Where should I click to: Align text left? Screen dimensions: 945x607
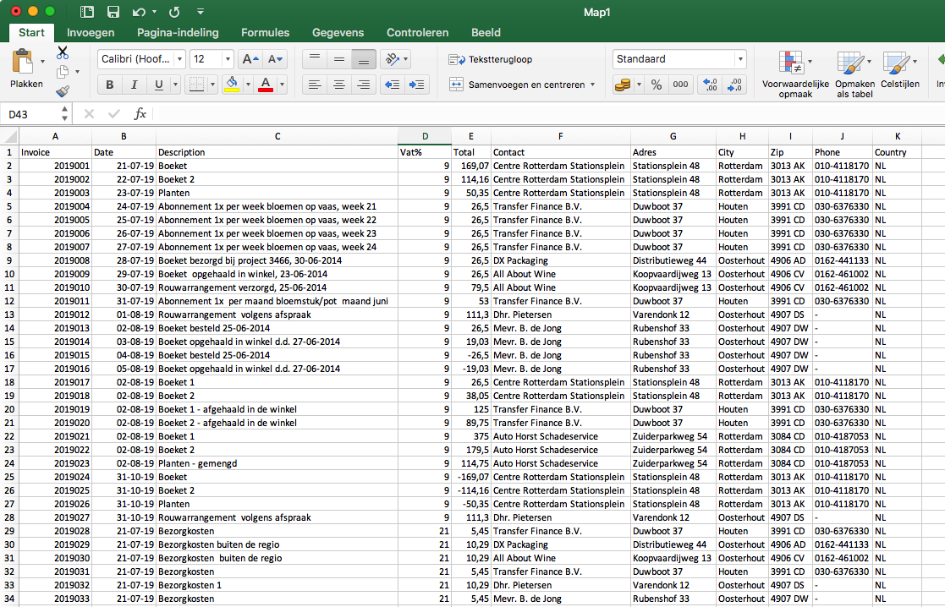click(x=315, y=85)
